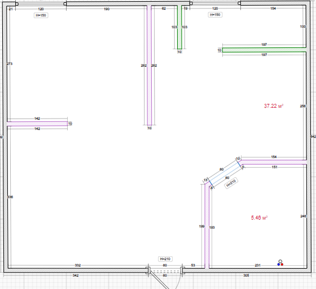Click the 342 dimension label at bottom
316x289 pixels.
coord(76,275)
